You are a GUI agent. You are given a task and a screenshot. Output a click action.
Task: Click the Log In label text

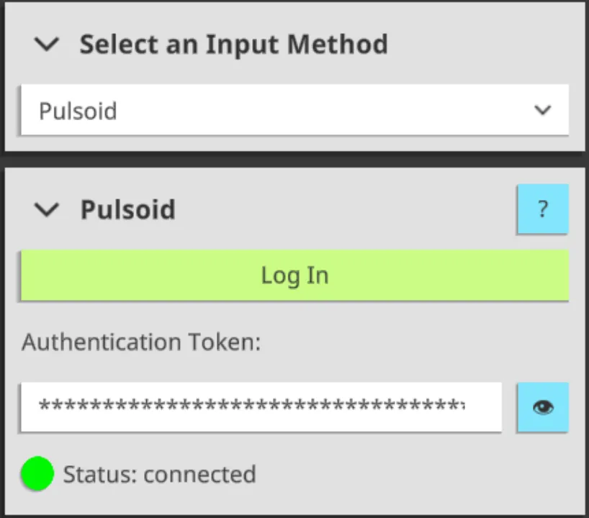[x=295, y=276]
